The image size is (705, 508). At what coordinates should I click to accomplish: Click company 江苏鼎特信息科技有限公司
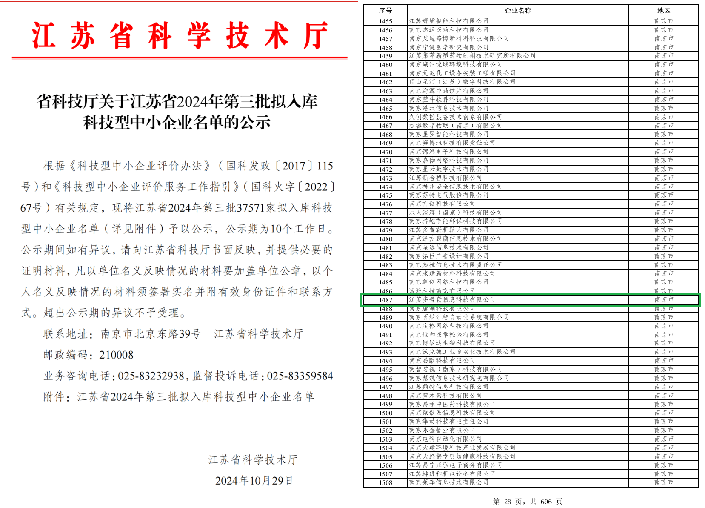click(449, 387)
